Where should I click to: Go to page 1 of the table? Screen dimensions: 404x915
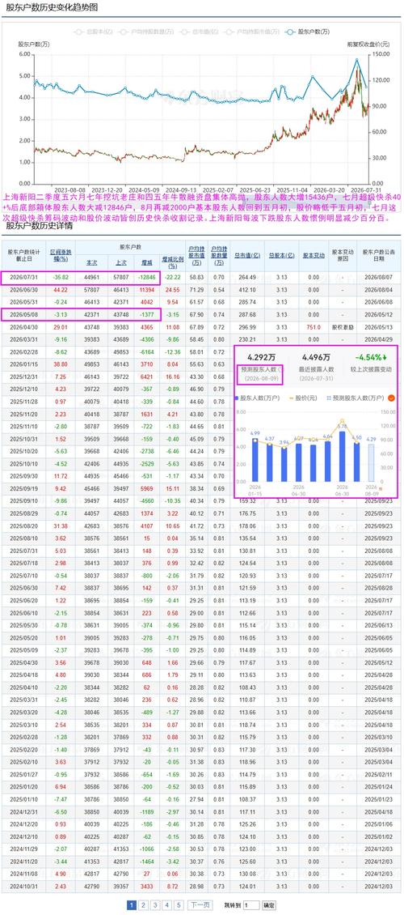click(x=133, y=905)
